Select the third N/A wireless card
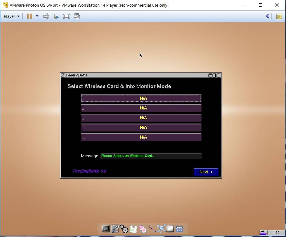This screenshot has width=286, height=237. [141, 118]
